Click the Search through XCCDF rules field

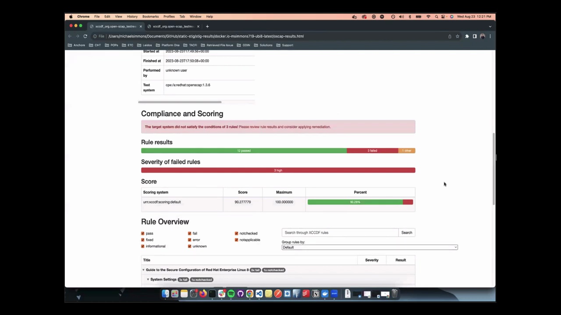340,233
